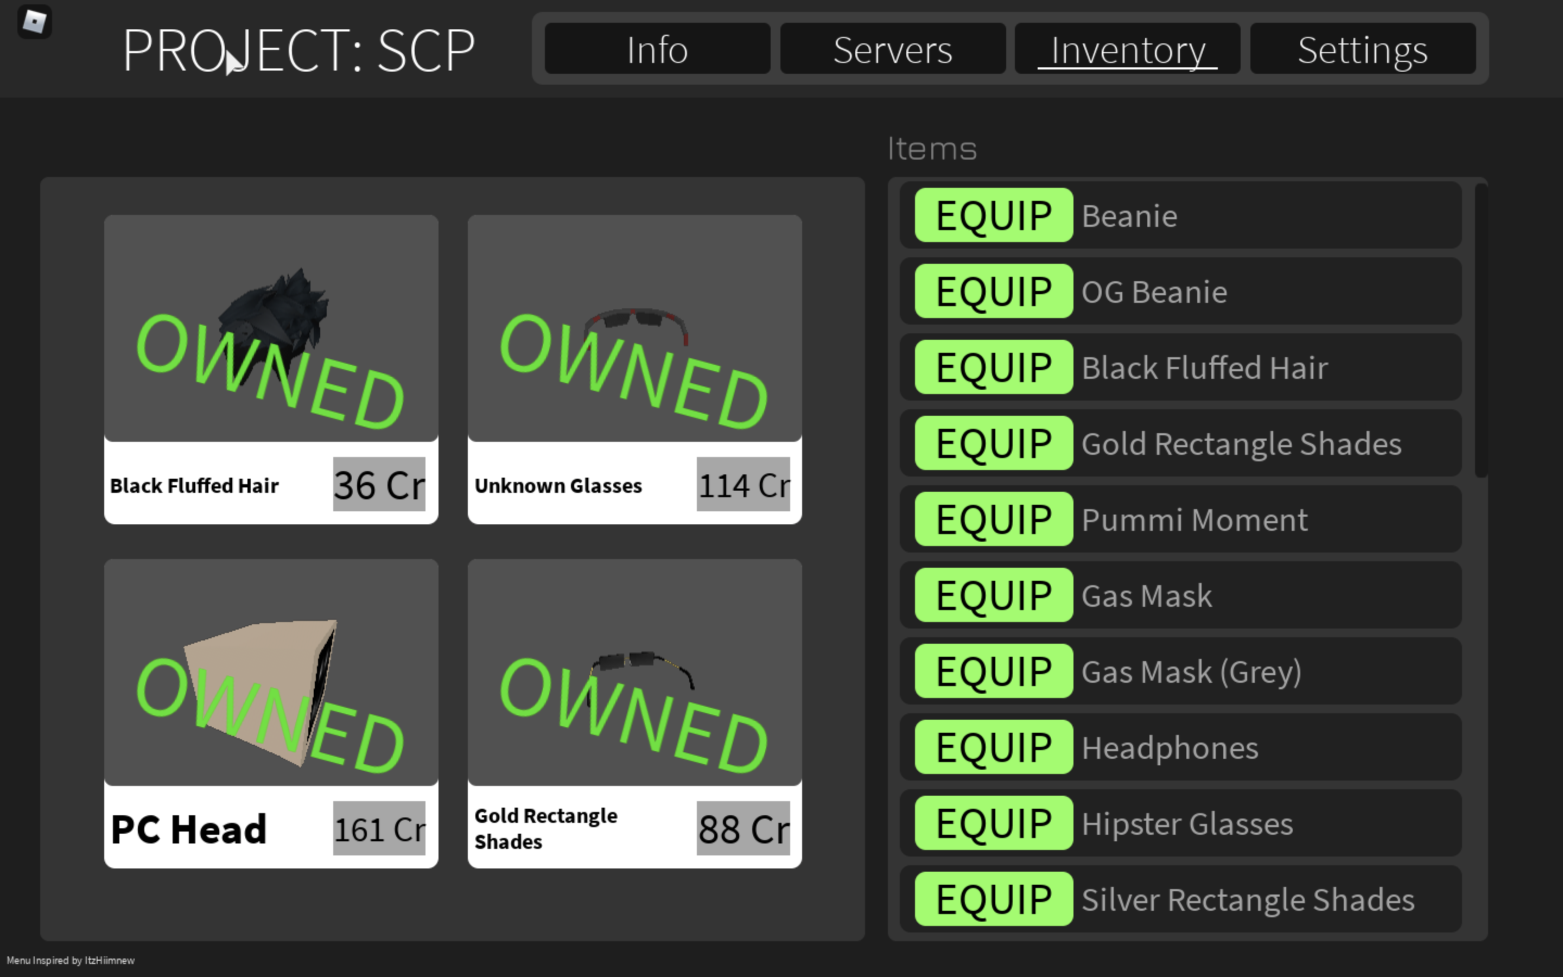
Task: Click the Roblox logo icon top-left
Action: (x=34, y=21)
